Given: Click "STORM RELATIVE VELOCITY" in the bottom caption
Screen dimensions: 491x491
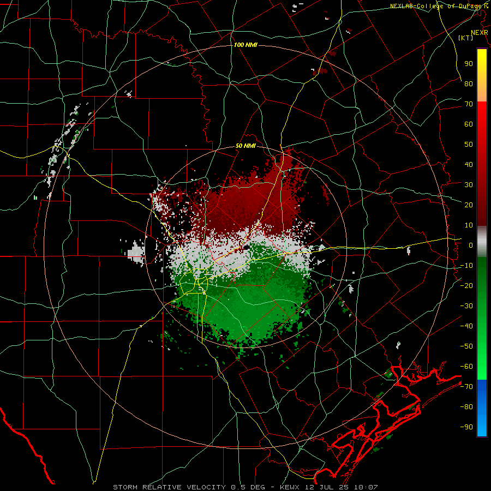Looking at the screenshot, I should [x=169, y=487].
